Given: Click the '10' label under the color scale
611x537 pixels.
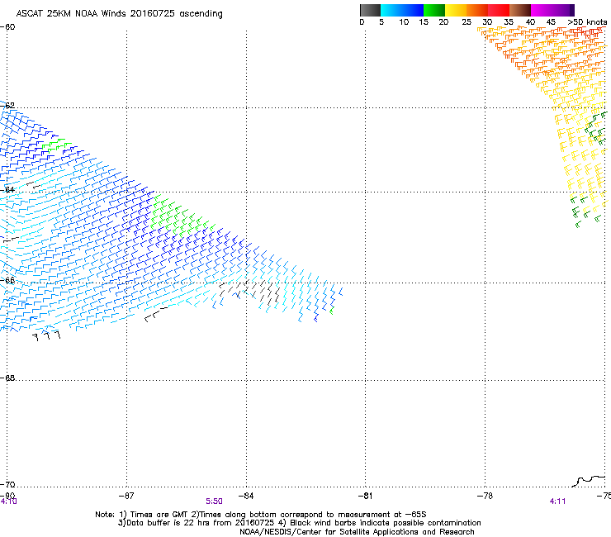Looking at the screenshot, I should point(404,22).
